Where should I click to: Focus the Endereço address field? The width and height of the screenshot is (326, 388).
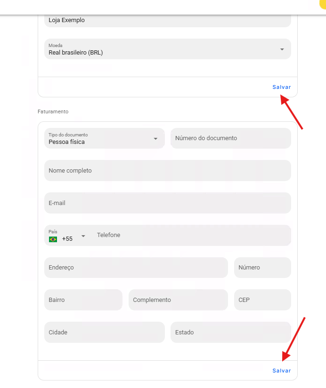[x=136, y=268]
